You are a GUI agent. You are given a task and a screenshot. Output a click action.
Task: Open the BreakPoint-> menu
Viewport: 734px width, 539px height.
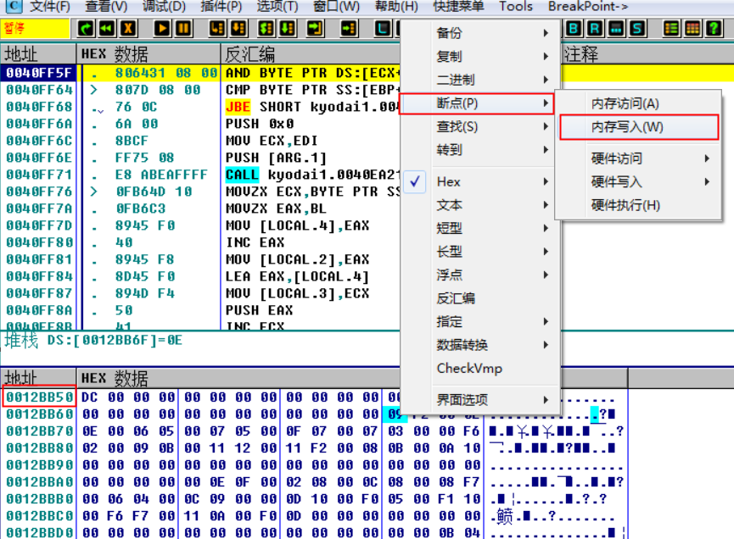point(588,7)
